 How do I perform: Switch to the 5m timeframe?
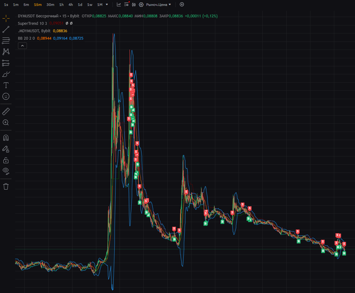click(26, 5)
